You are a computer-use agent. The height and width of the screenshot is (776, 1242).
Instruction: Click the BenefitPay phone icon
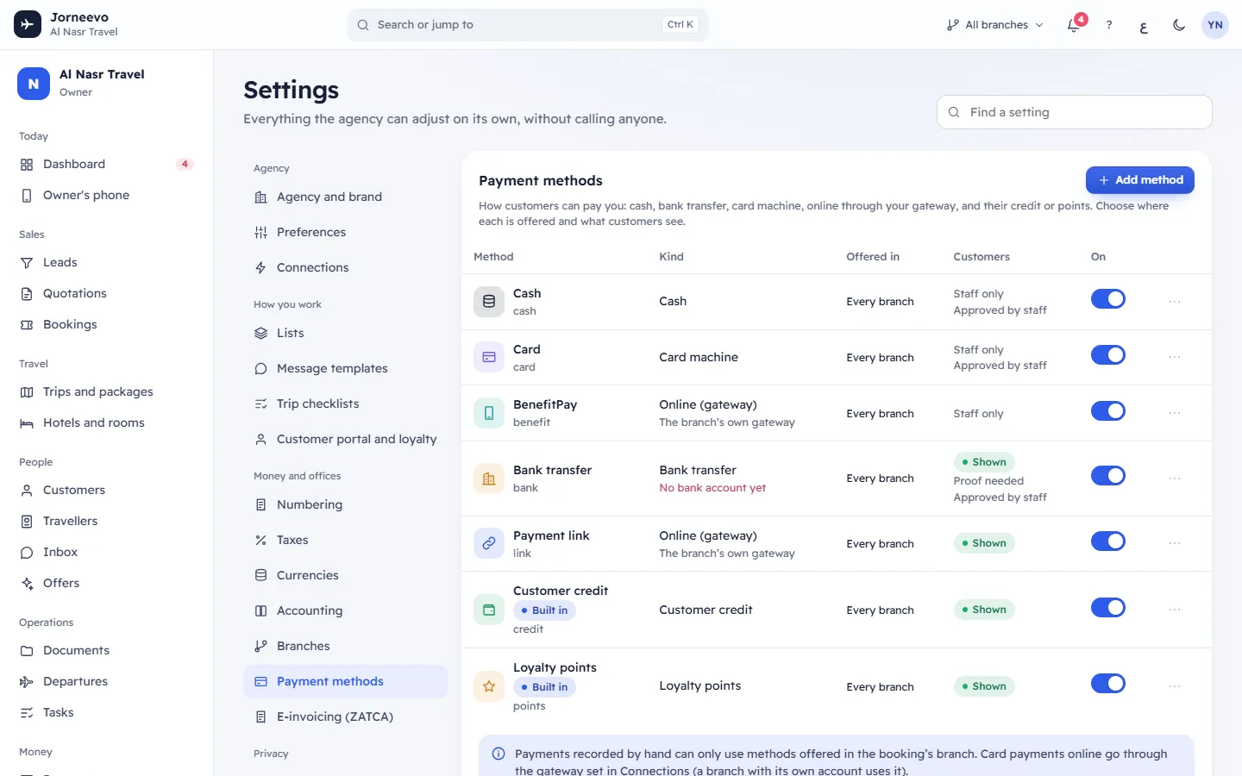coord(489,413)
